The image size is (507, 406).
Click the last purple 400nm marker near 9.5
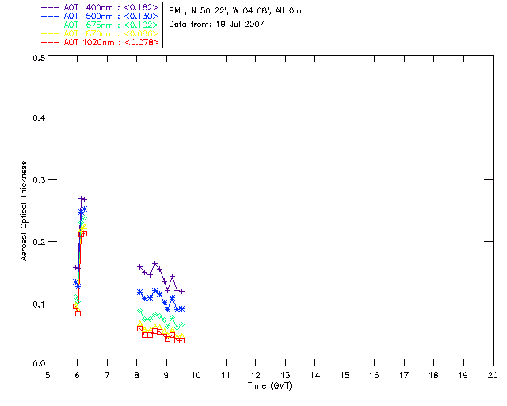click(x=181, y=292)
